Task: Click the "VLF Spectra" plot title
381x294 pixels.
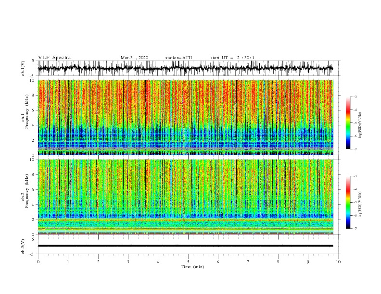Action: pyautogui.click(x=54, y=58)
